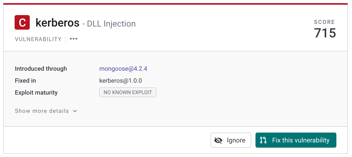Screen dimensions: 352x157
Task: Click the 715 priority score number
Action: tap(325, 33)
